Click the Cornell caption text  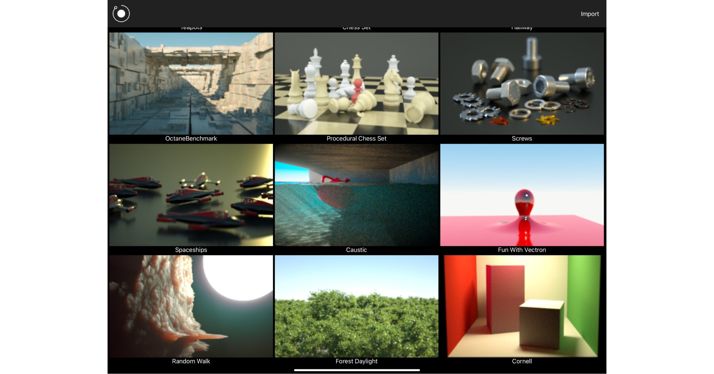pyautogui.click(x=522, y=361)
